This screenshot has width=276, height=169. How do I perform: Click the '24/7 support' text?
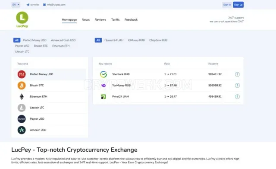click(x=236, y=18)
